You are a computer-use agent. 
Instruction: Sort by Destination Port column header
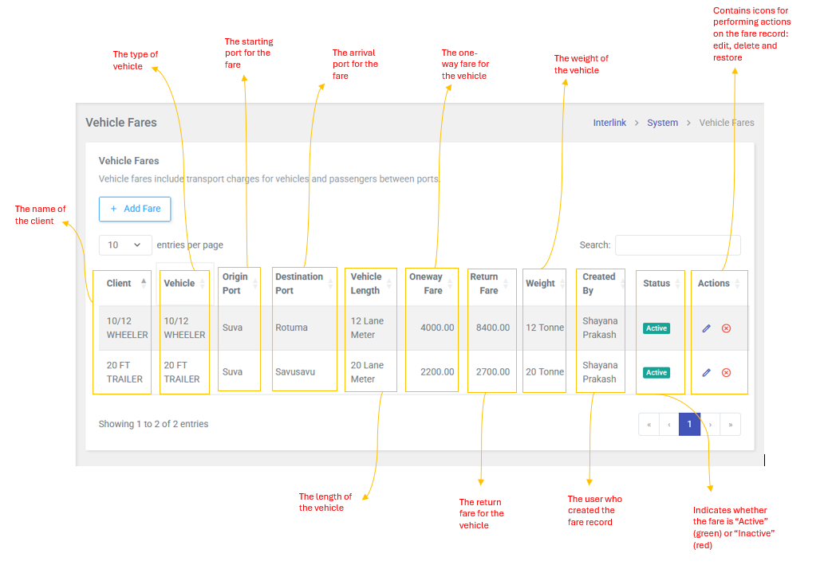coord(299,284)
